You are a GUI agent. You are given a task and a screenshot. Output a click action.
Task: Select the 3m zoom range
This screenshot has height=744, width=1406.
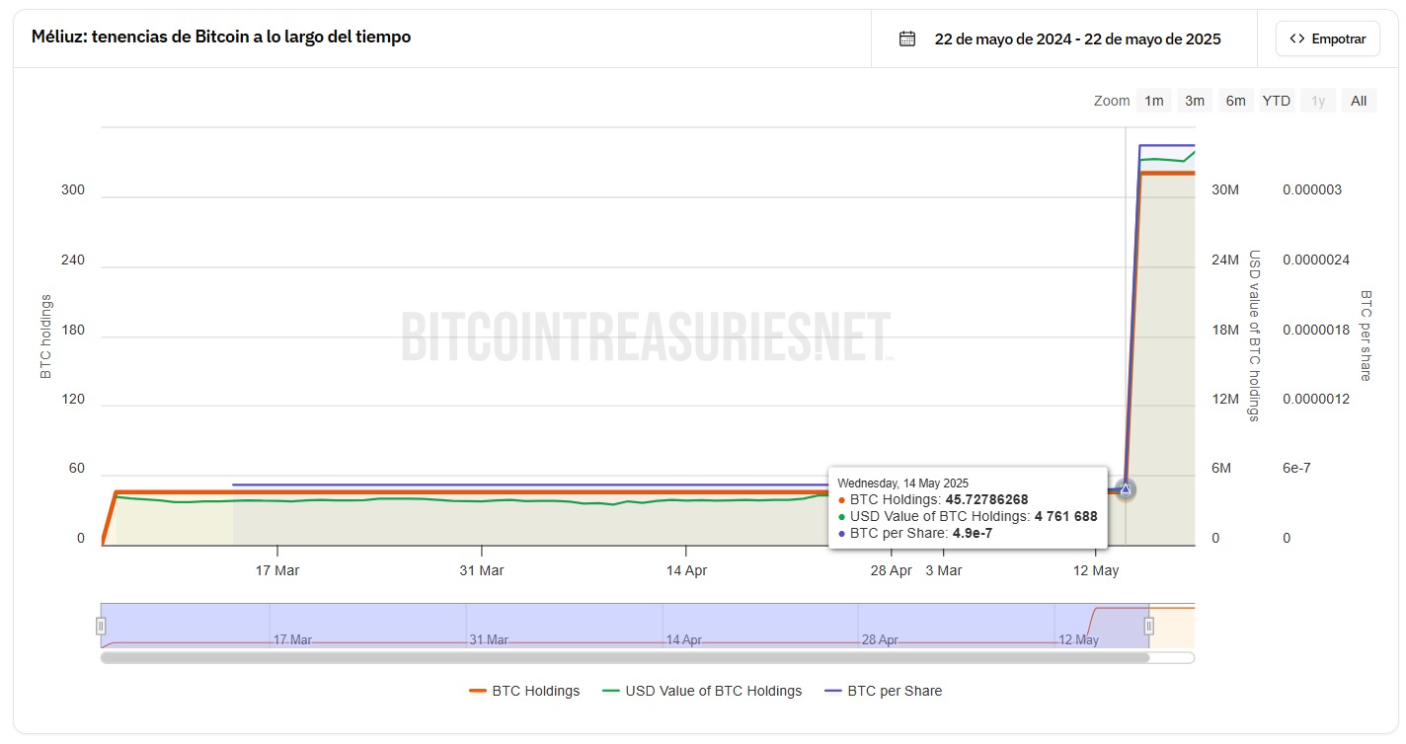(1195, 101)
